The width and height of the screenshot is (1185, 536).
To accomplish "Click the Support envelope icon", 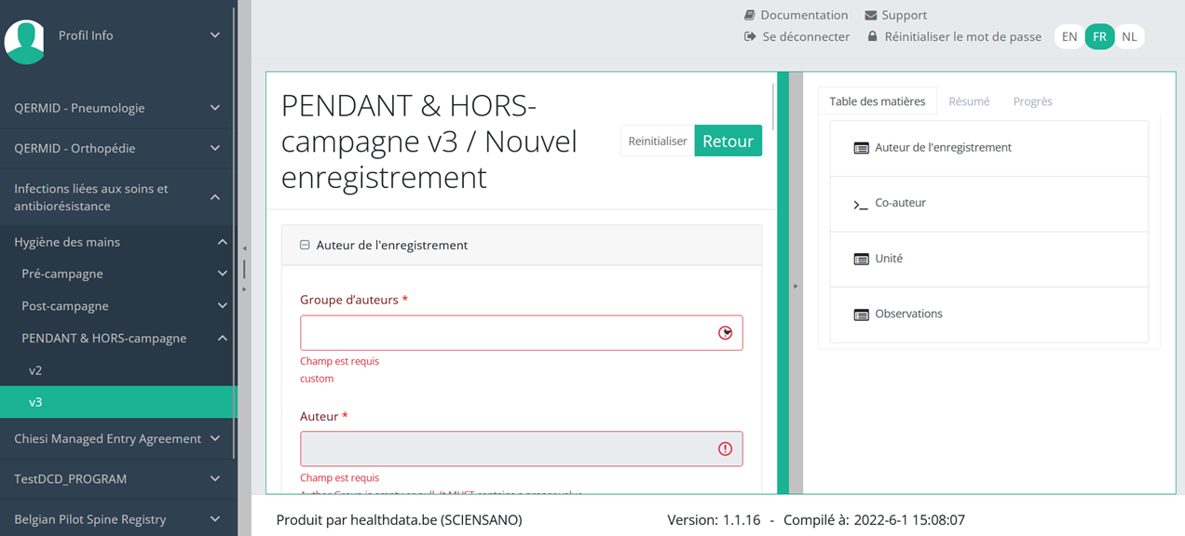I will 871,15.
